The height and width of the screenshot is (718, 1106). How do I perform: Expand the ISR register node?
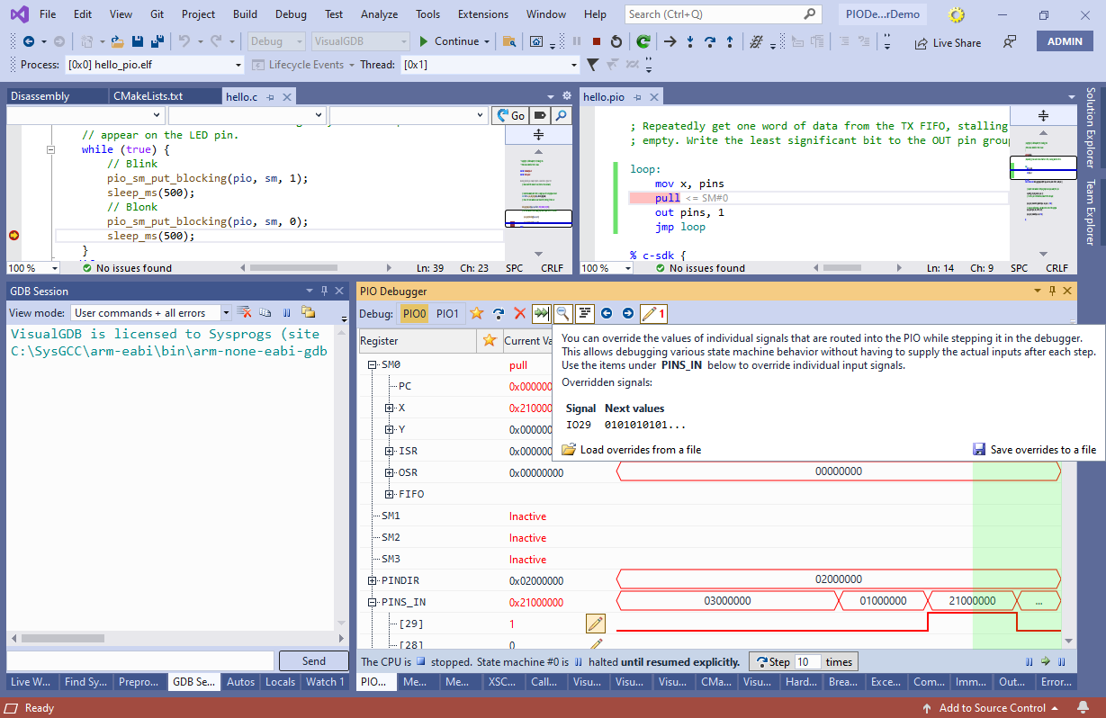[390, 451]
